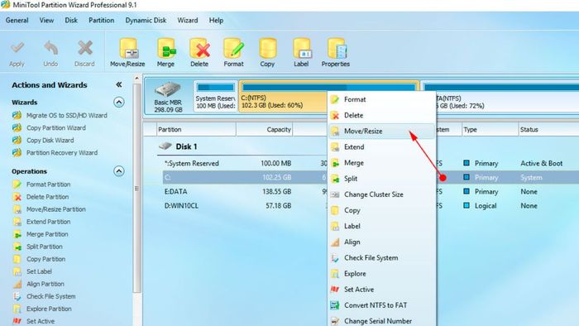
Task: Select the Move/Resize toolbar icon
Action: [127, 52]
